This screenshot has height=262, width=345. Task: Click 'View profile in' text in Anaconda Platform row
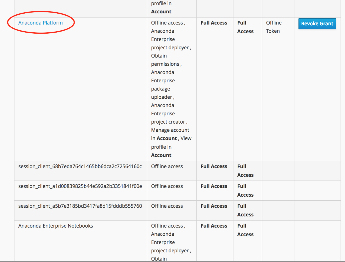(171, 143)
